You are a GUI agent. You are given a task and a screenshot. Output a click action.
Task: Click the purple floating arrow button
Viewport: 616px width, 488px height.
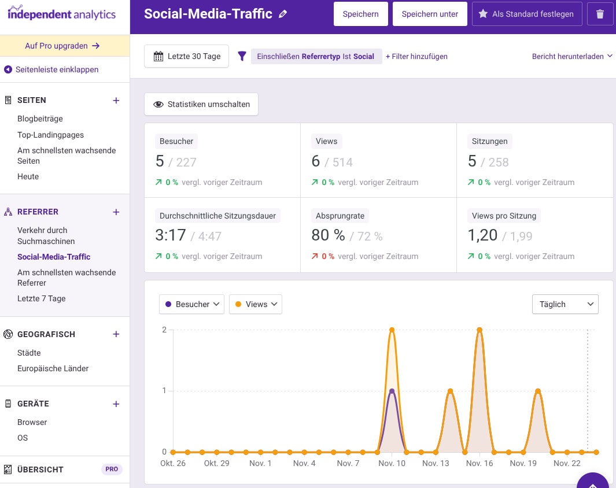click(592, 481)
